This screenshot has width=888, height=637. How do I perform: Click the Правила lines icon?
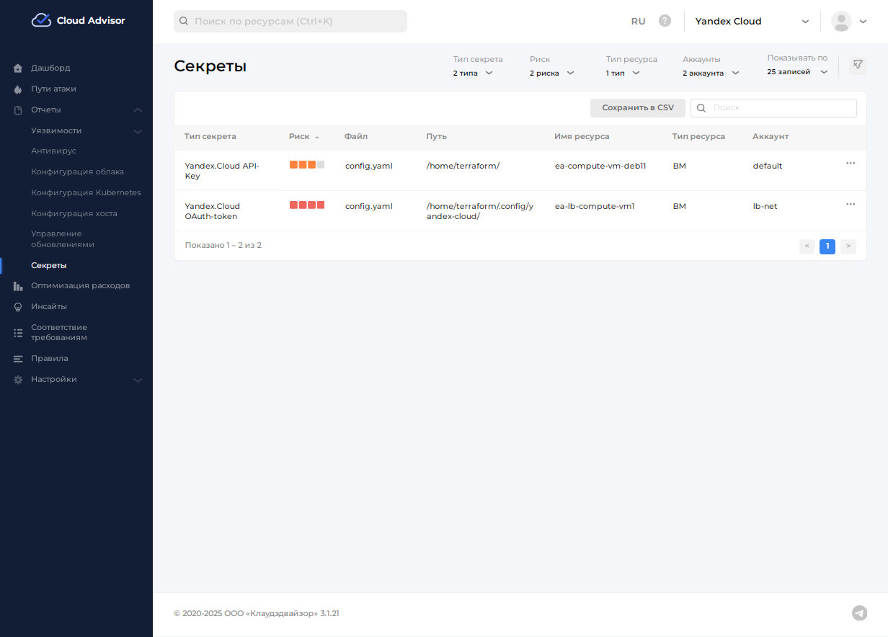coord(18,359)
